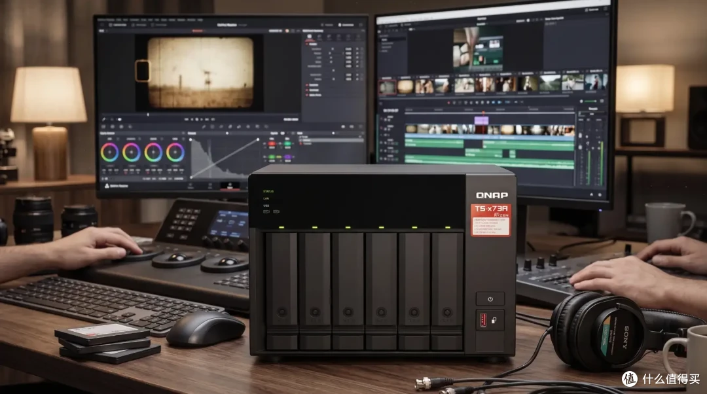This screenshot has width=707, height=394.
Task: Select the red-outlined clip thumbnail on right monitor
Action: (x=387, y=87)
